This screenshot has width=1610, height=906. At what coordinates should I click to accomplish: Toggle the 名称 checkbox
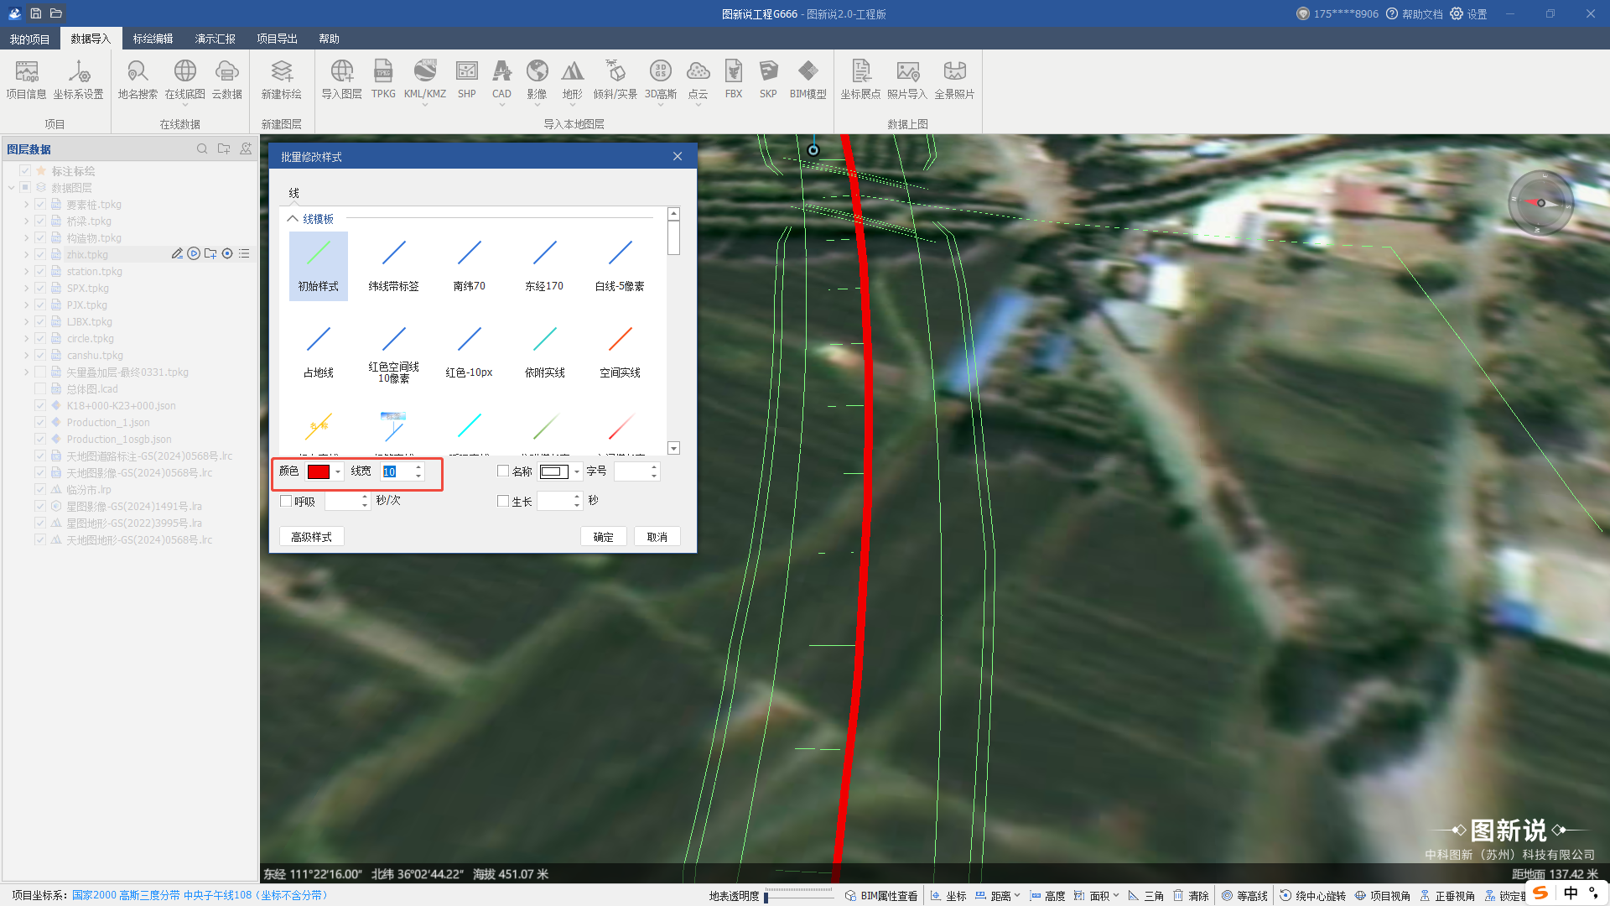click(503, 471)
